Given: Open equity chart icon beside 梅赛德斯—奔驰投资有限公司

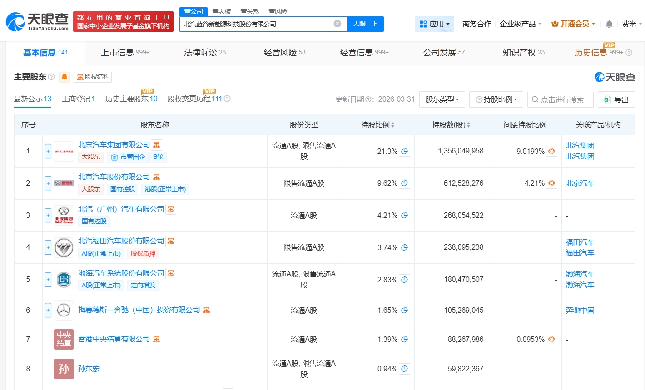Looking at the screenshot, I should coord(207,310).
